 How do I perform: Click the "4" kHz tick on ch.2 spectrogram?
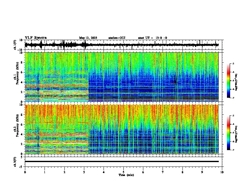point(22,134)
